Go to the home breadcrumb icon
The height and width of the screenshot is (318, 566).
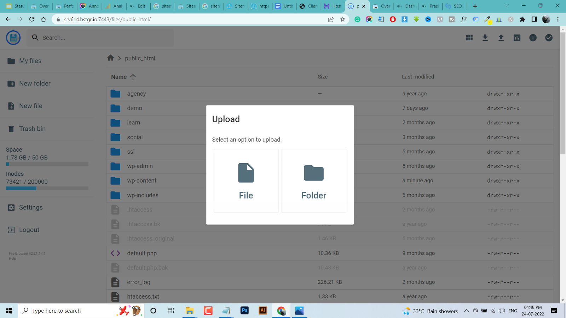(111, 58)
